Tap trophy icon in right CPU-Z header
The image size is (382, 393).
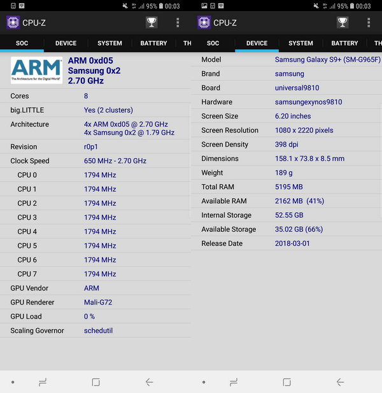coord(343,22)
